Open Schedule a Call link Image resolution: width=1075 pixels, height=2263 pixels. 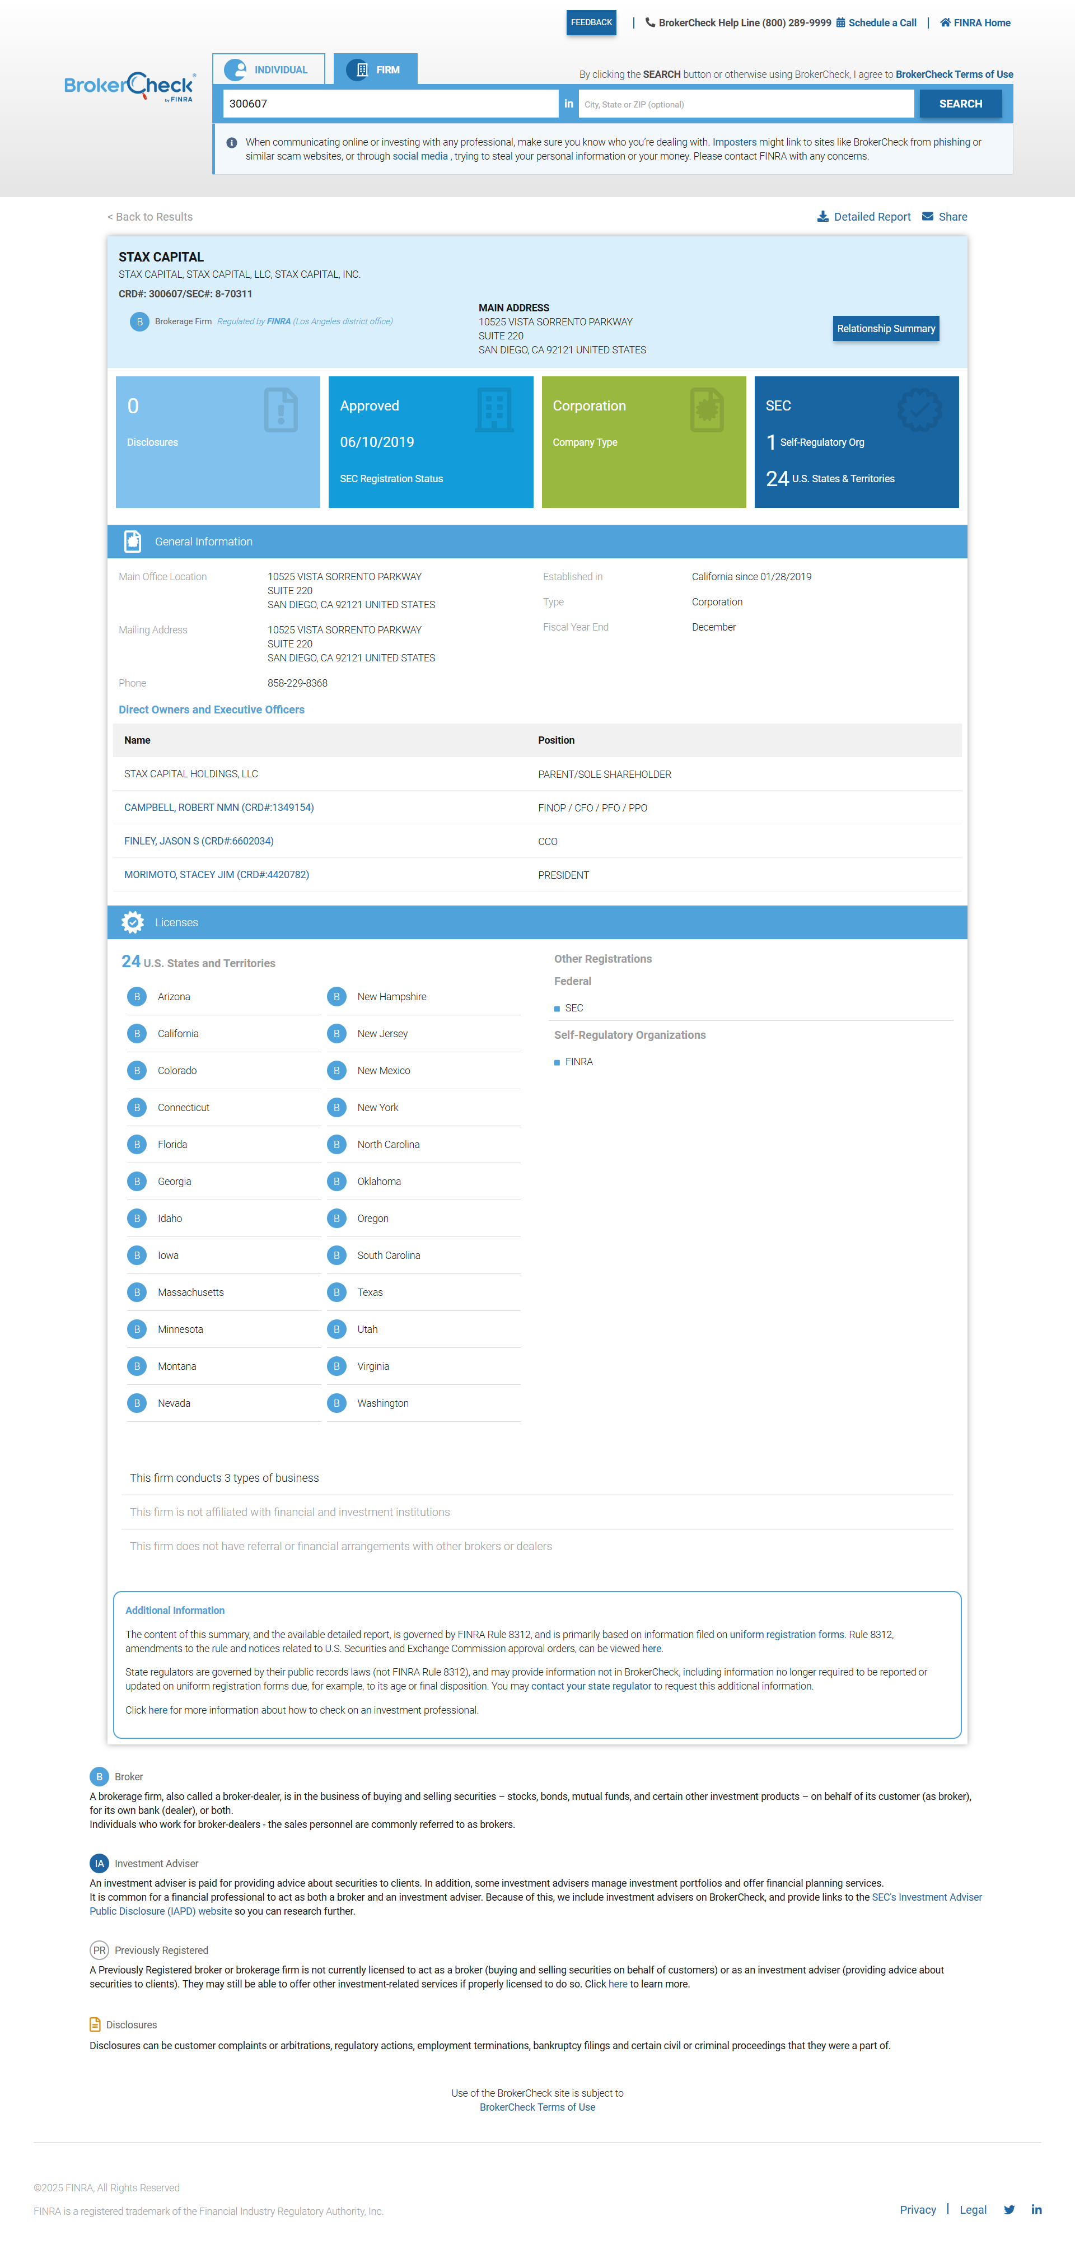click(x=876, y=23)
